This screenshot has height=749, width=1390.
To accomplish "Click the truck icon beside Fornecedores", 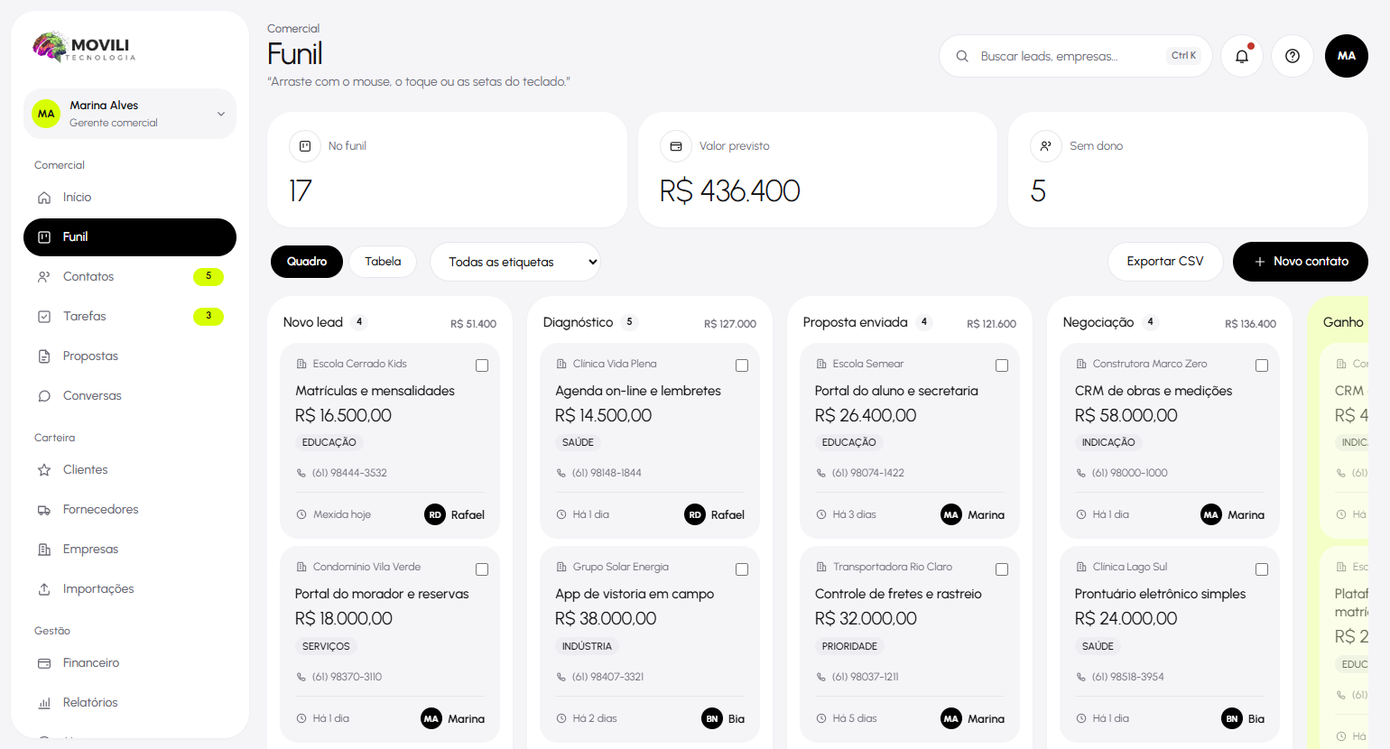I will (44, 510).
